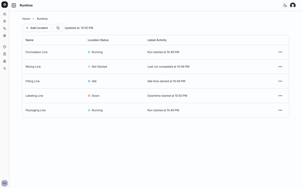
Task: Select the Mixing Line name
Action: (33, 66)
